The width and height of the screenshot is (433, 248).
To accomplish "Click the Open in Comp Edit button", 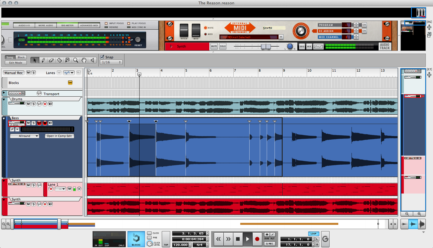I will coord(60,136).
